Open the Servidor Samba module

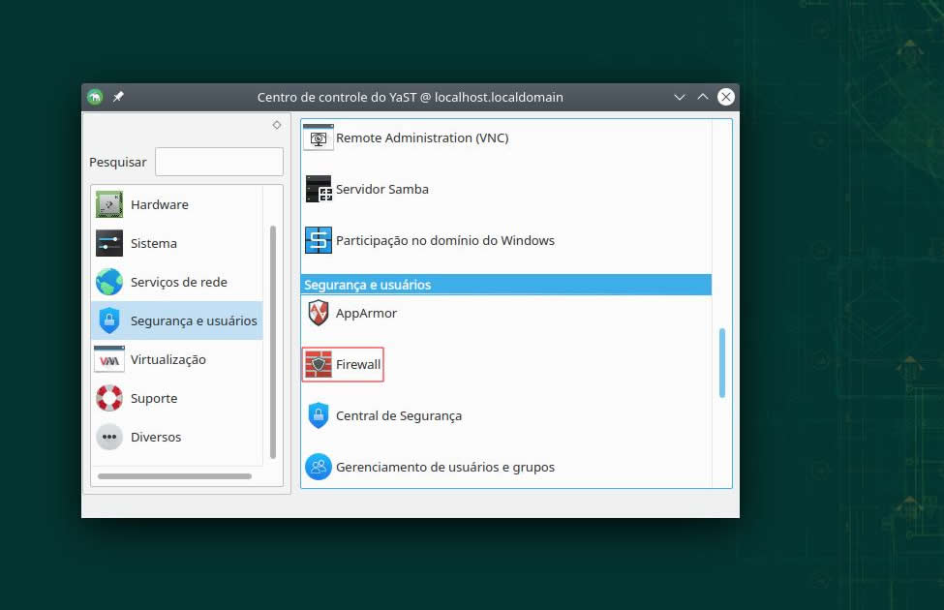pos(381,189)
